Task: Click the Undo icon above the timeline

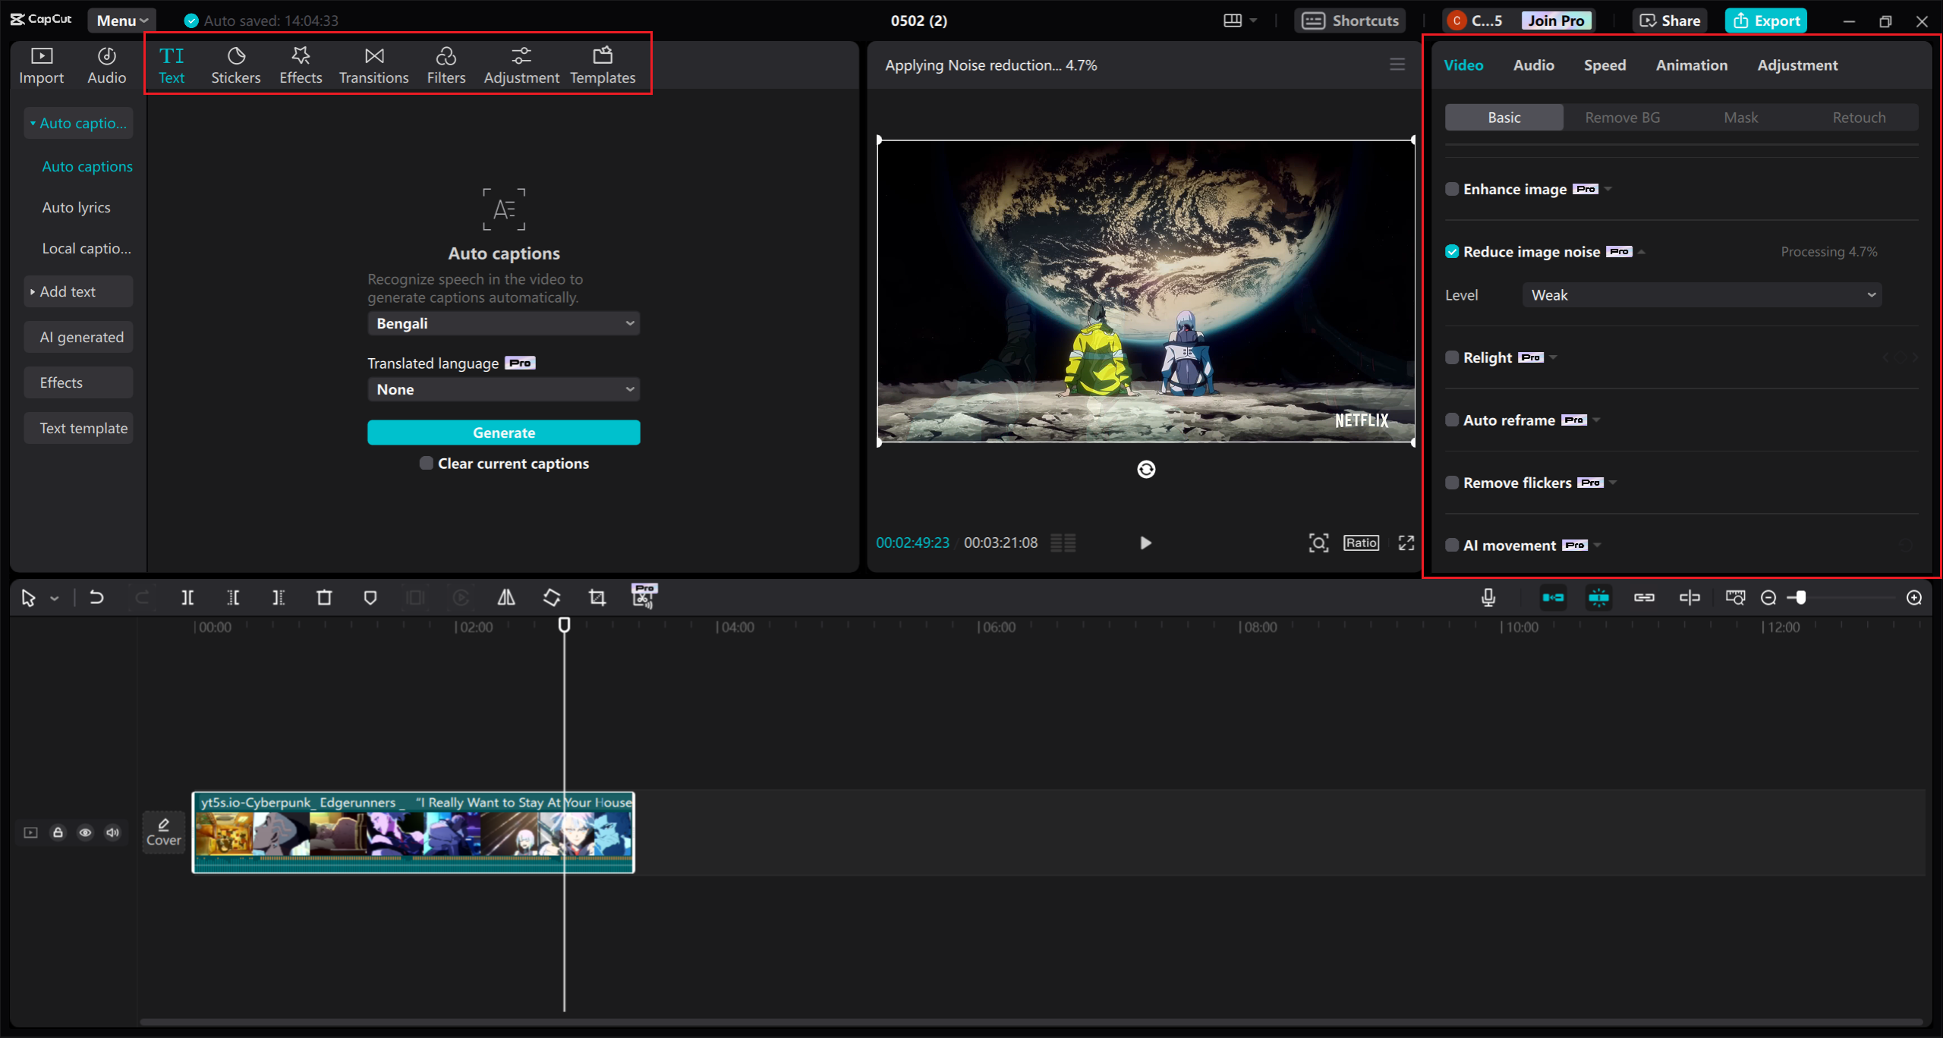Action: click(96, 597)
